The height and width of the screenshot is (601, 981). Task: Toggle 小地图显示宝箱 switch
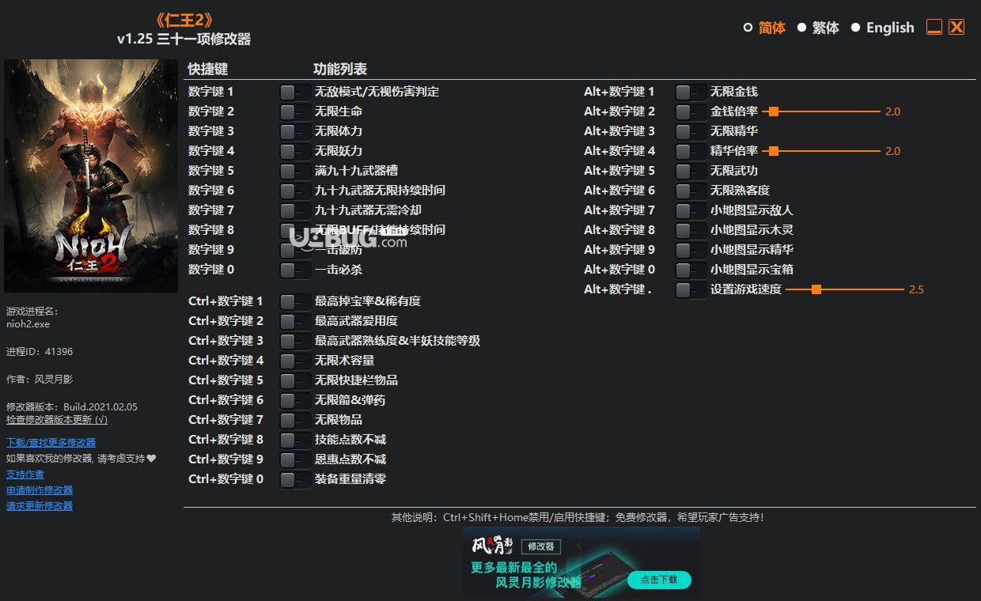691,270
